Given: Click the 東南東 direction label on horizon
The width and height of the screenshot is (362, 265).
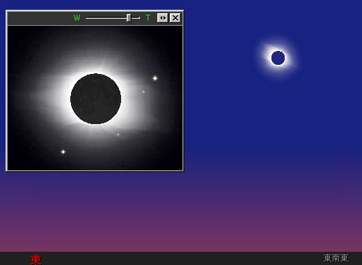Looking at the screenshot, I should [x=336, y=258].
